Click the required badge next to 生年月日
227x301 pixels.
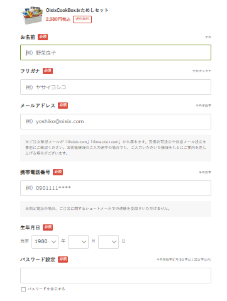pyautogui.click(x=48, y=227)
